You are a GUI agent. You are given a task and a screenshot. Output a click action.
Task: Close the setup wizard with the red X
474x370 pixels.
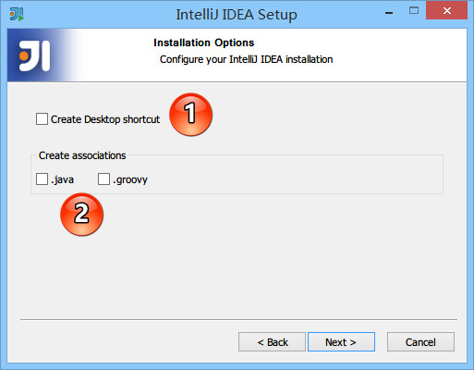pyautogui.click(x=447, y=11)
